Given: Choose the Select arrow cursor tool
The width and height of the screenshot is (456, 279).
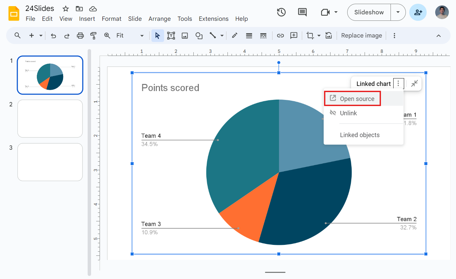Looking at the screenshot, I should pyautogui.click(x=158, y=35).
